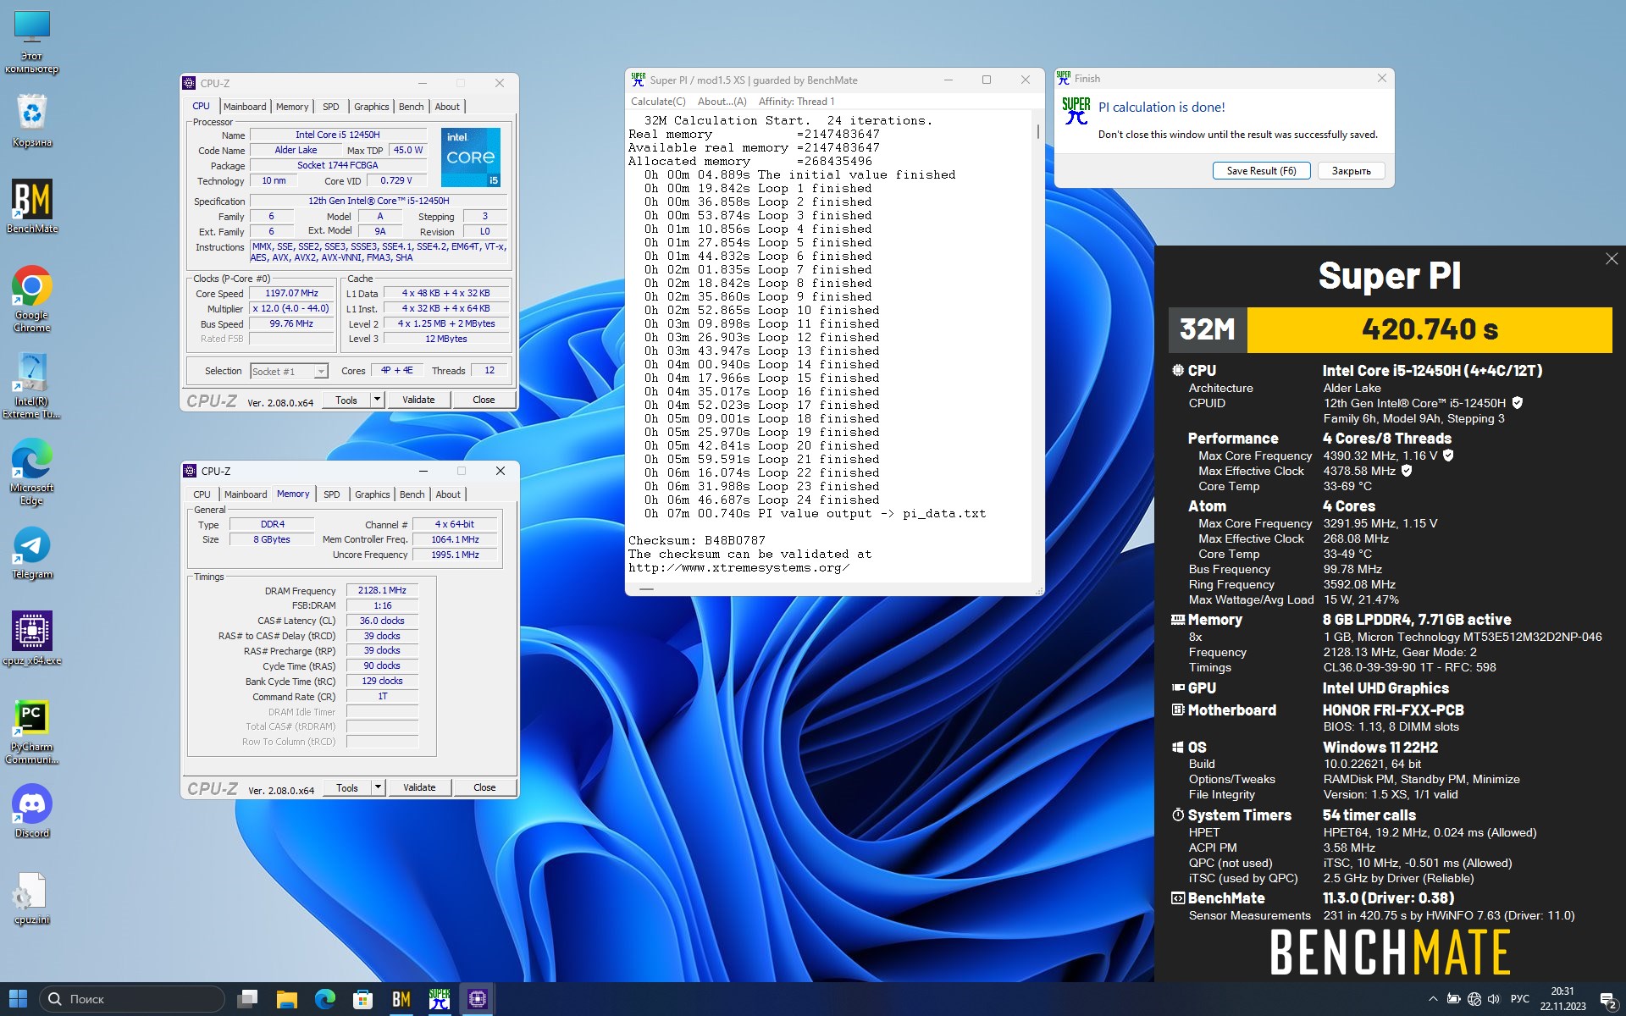Open Mainboard tab in top CPU-Z window

(x=245, y=107)
